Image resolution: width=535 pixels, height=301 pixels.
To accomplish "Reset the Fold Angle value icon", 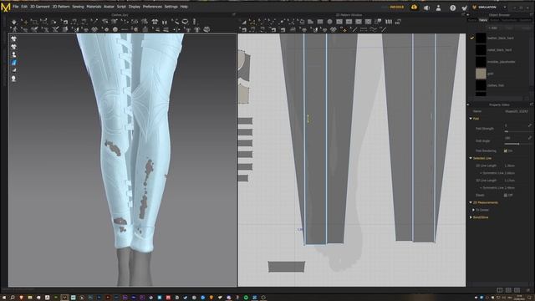I will pyautogui.click(x=529, y=138).
